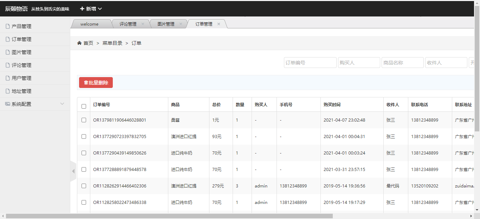Toggle the select-all checkbox in table header
Viewport: 480px width, 219px height.
84,106
